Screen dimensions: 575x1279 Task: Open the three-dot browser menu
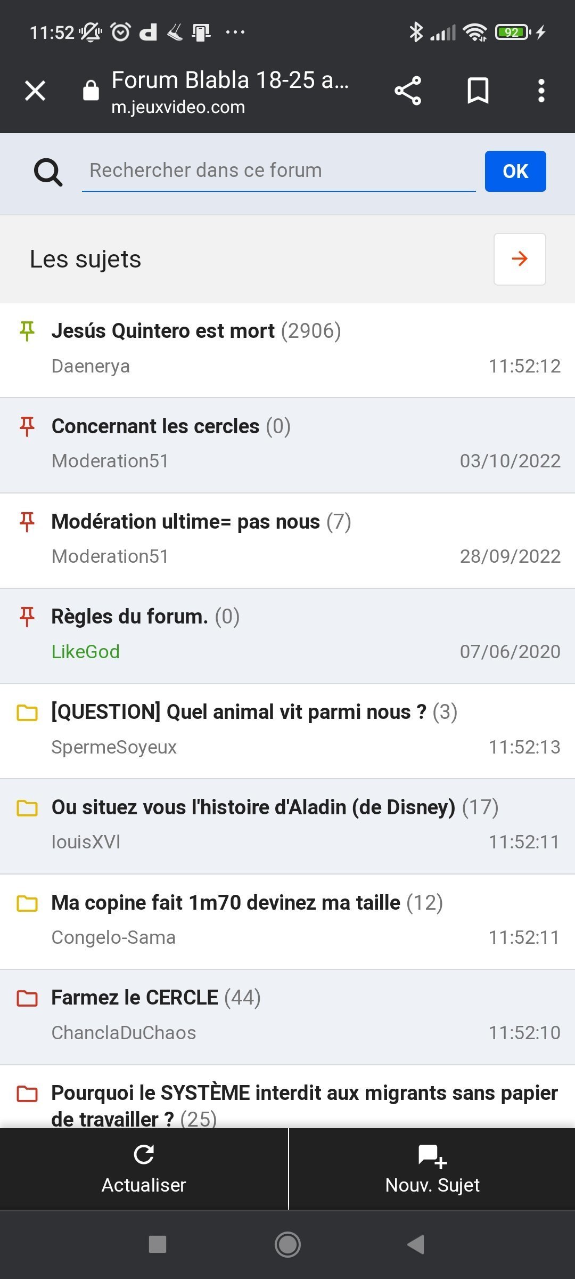(541, 91)
